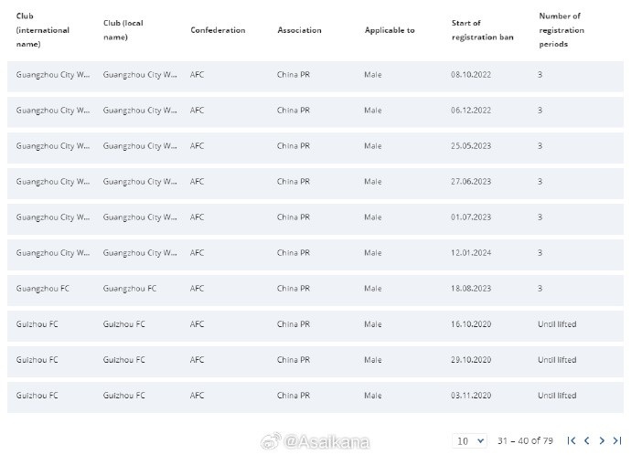This screenshot has width=631, height=455.
Task: Click Number of registration periods header
Action: coord(561,30)
